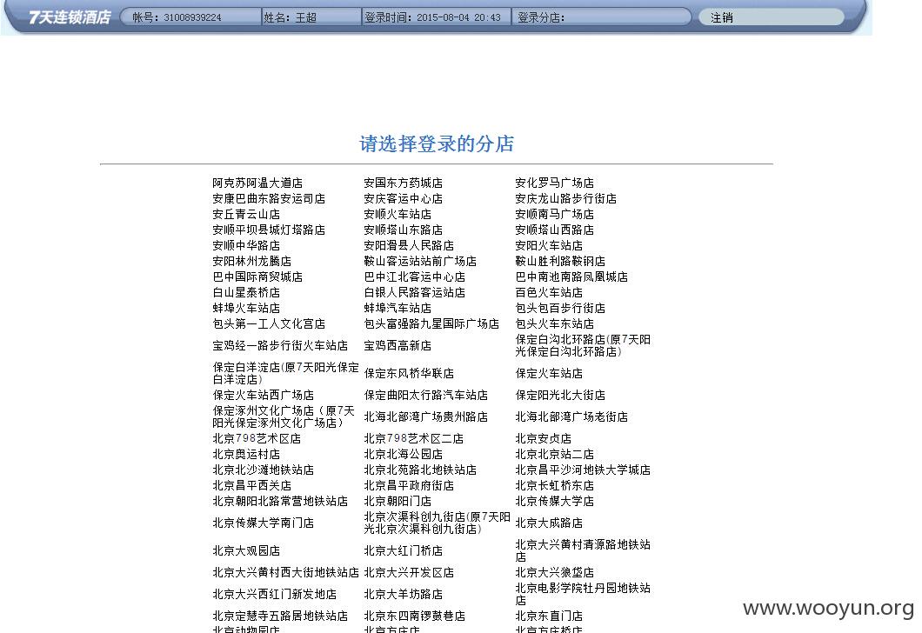Open 安庆客运中心店 branch
The image size is (922, 633).
pyautogui.click(x=404, y=198)
